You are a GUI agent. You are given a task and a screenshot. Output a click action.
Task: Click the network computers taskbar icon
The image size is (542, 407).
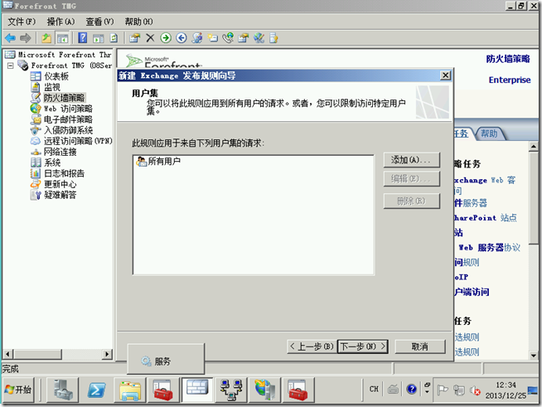pyautogui.click(x=231, y=390)
